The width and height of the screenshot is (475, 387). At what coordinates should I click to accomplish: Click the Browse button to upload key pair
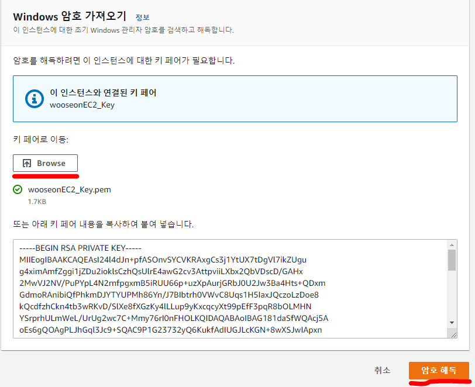[45, 163]
